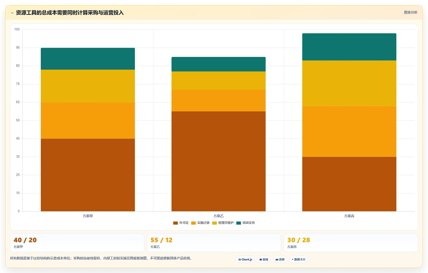Click the 进度 chip
This screenshot has width=428, height=273.
pos(280,259)
